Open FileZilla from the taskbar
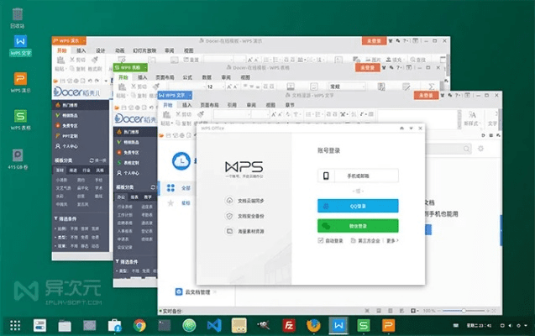535x336 pixels. [x=287, y=324]
